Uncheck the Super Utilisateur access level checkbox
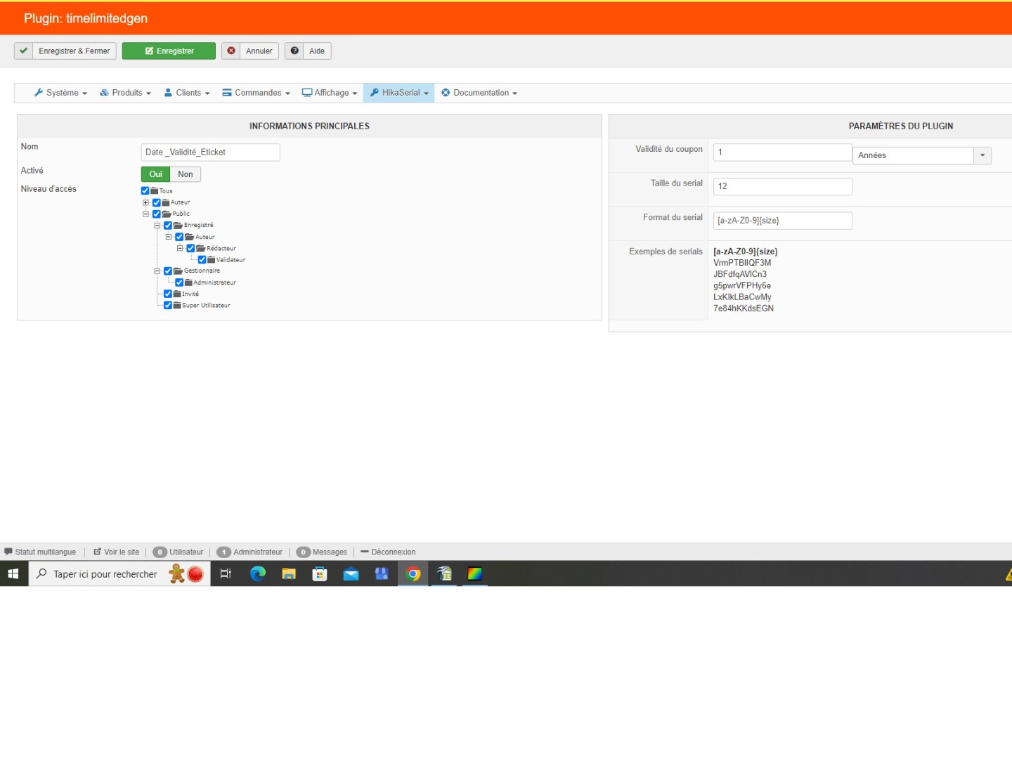Viewport: 1012px width, 759px height. pyautogui.click(x=168, y=306)
